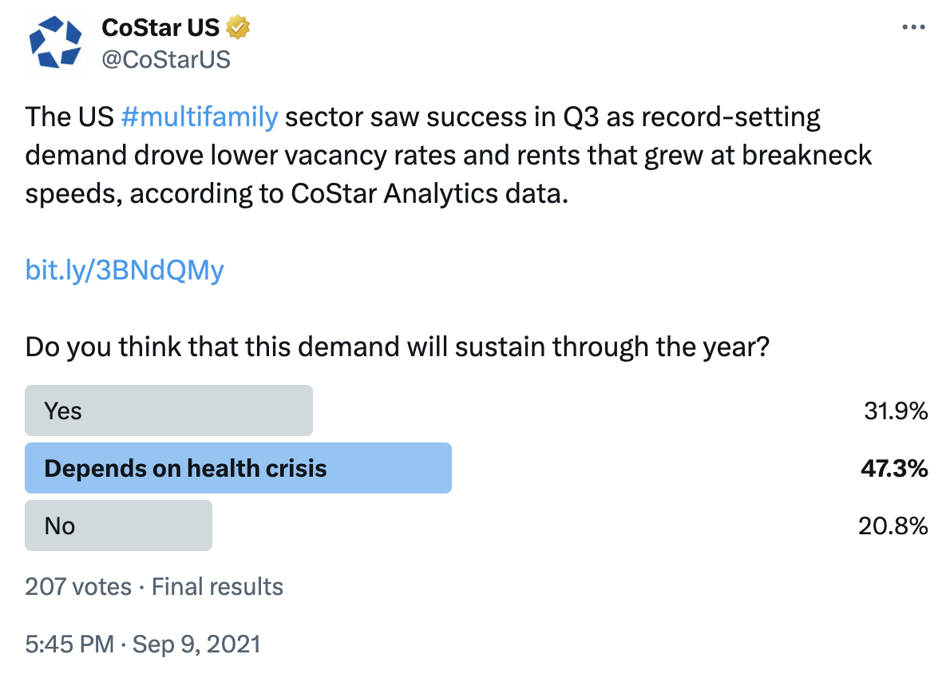Click the 20.8% poll percentage

click(x=895, y=526)
